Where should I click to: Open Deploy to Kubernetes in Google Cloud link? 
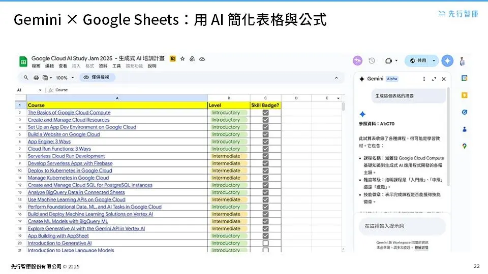pos(70,170)
